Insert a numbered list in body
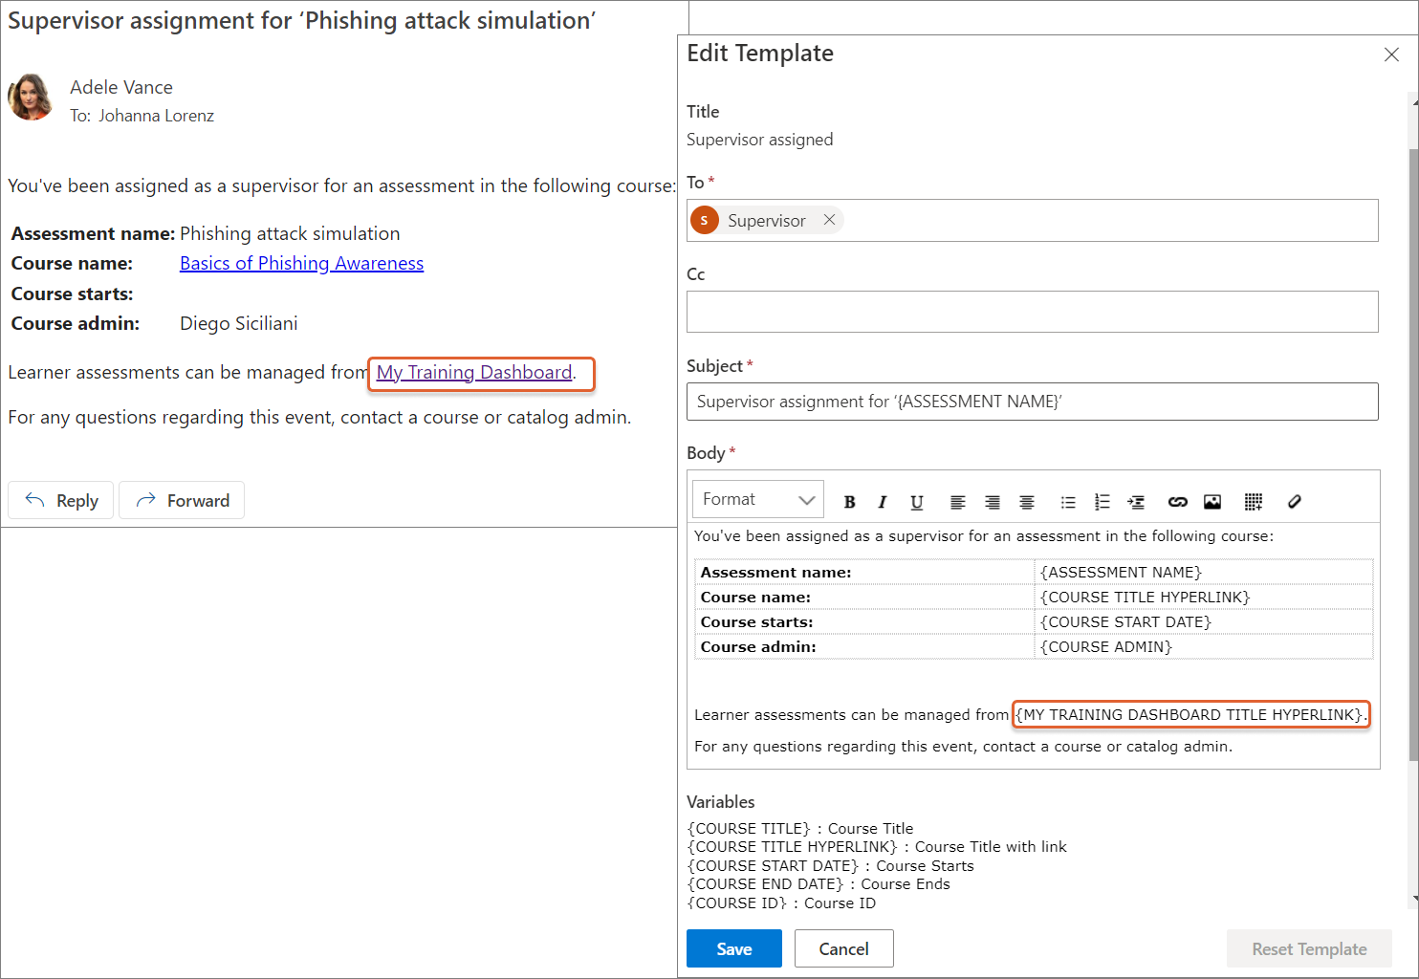The image size is (1419, 979). click(x=1102, y=502)
